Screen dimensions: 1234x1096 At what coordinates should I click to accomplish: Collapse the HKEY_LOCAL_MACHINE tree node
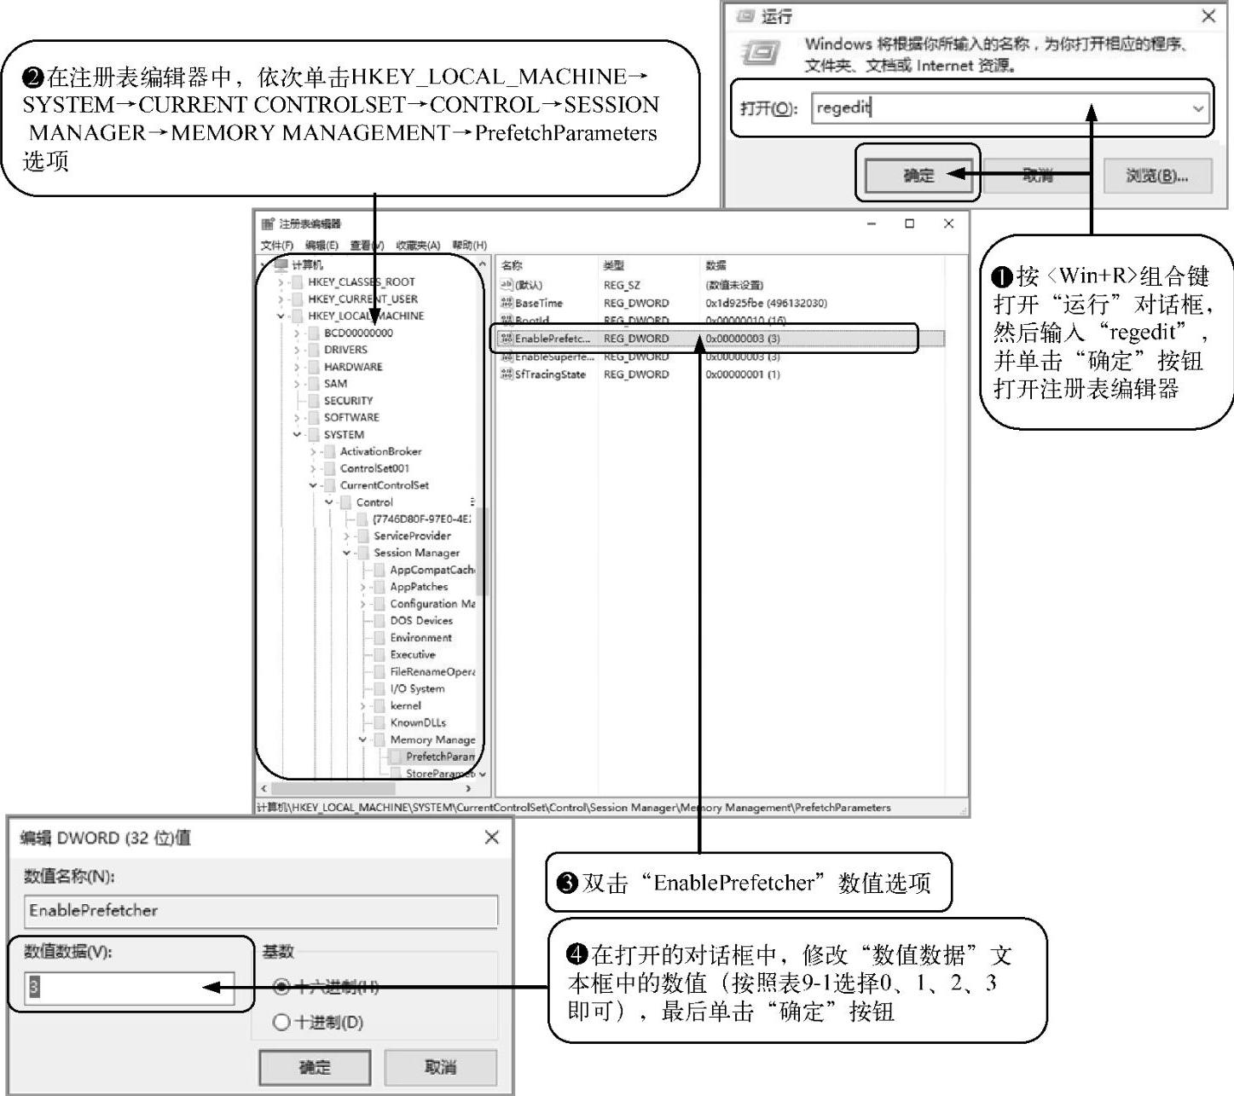[x=281, y=316]
